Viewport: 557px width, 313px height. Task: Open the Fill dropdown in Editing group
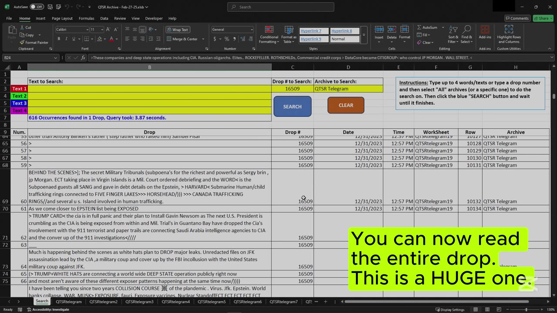(423, 35)
